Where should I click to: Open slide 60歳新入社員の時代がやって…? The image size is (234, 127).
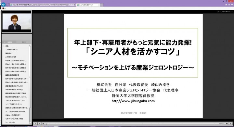[x=16, y=60]
